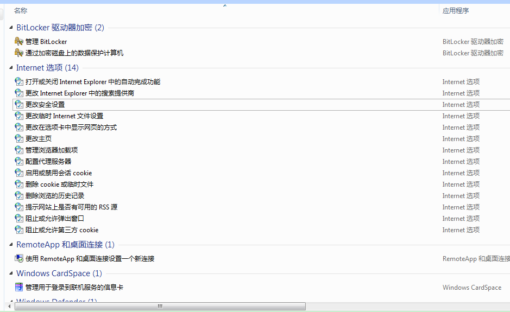Open 更改 Internet Explorer 中的搜索提供商
Viewport: 510px width, 312px height.
click(80, 93)
